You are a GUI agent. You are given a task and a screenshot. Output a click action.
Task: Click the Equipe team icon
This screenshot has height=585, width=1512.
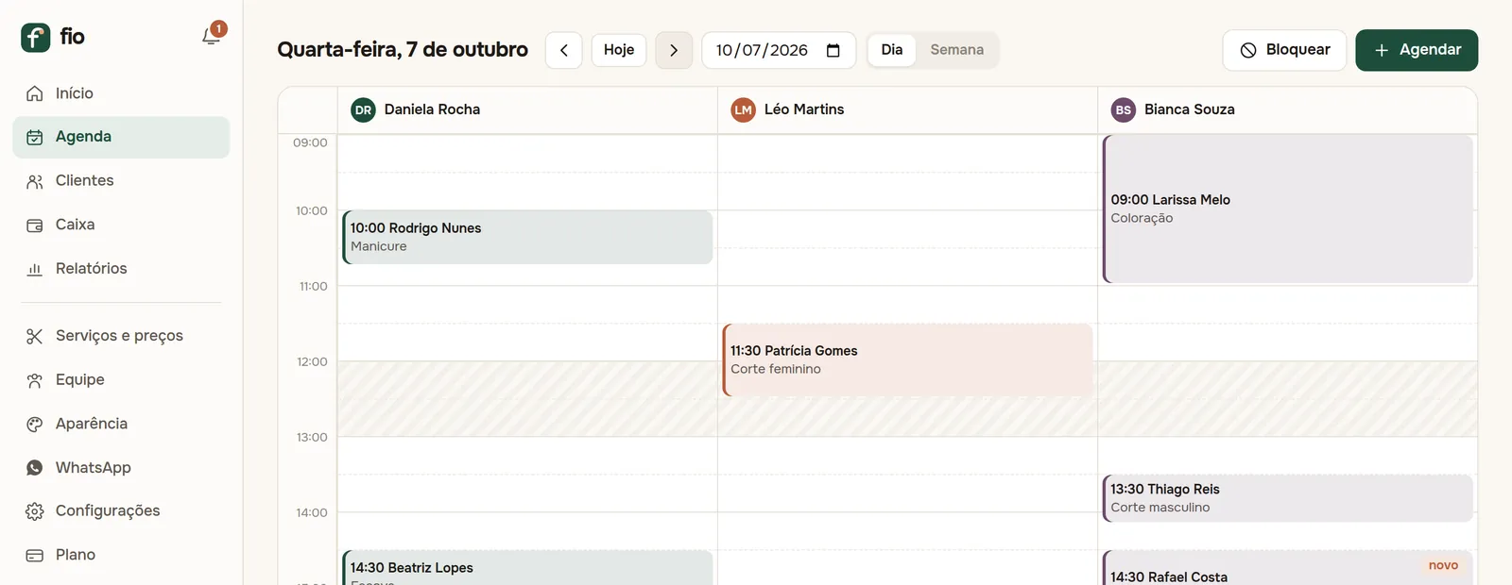click(35, 380)
